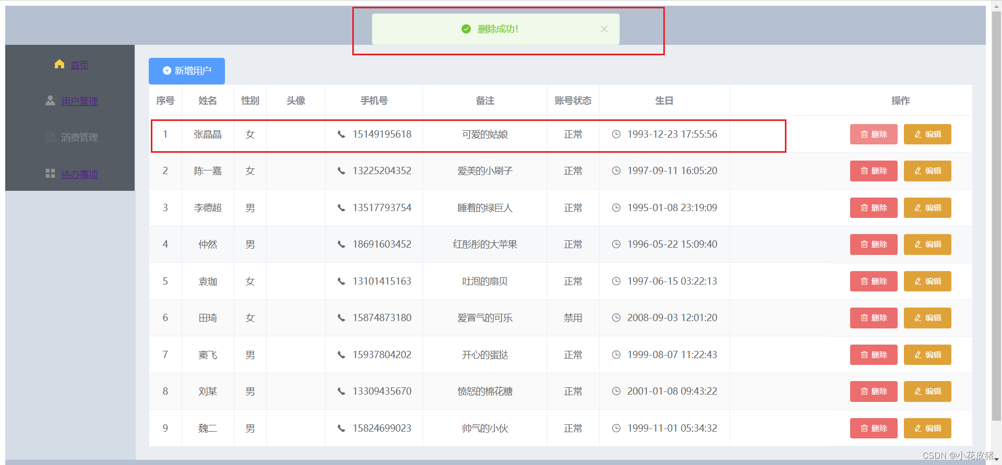
Task: Click the 姓名 column header
Action: pyautogui.click(x=208, y=101)
